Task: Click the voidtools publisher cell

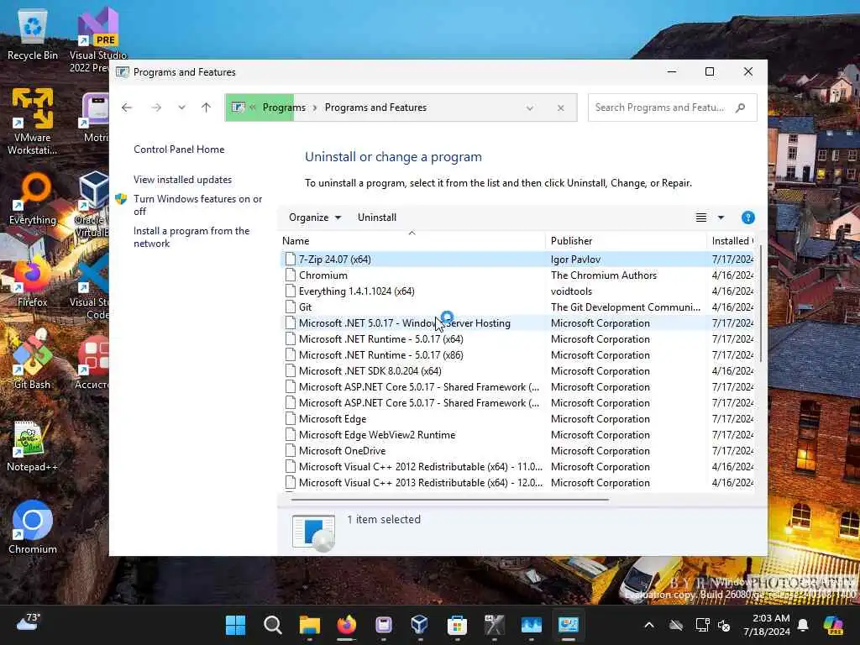Action: [571, 291]
